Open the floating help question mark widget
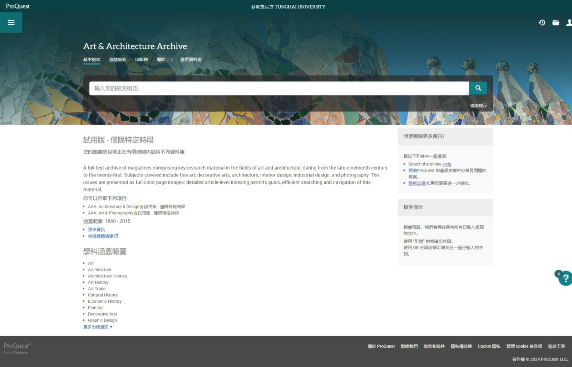The width and height of the screenshot is (572, 367). coord(565,278)
